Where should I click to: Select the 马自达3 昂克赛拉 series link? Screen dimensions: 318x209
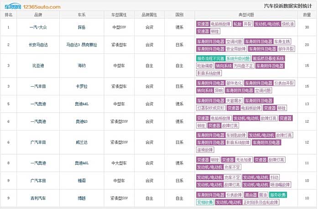tap(82, 45)
